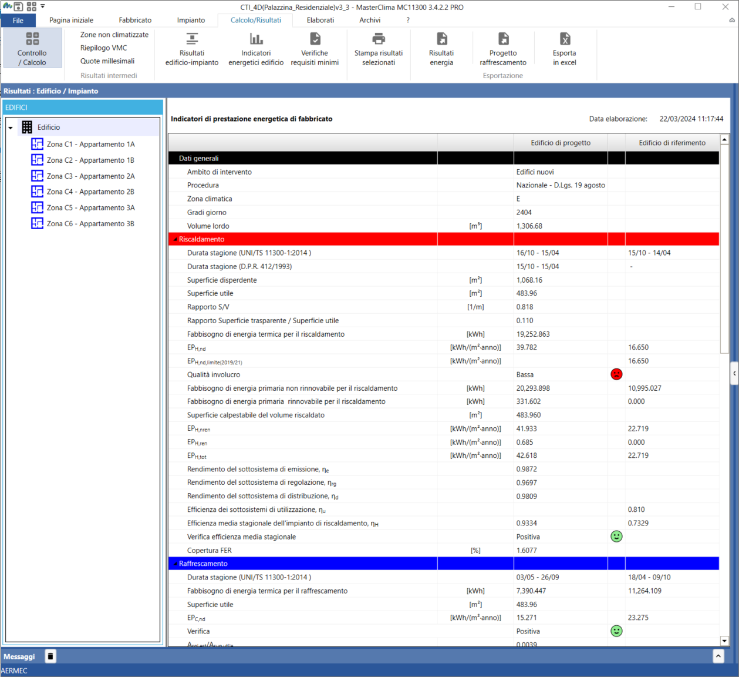
Task: Click the Zona climatica row label
Action: (210, 199)
